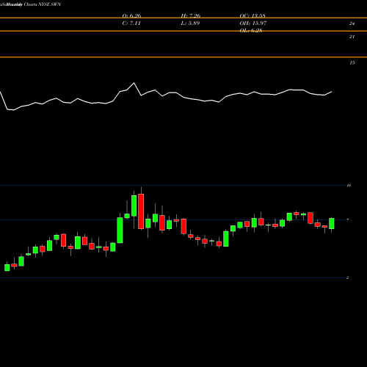Click the 'OL: 6.28' value
Screen dimensions: 367x367
click(x=251, y=31)
